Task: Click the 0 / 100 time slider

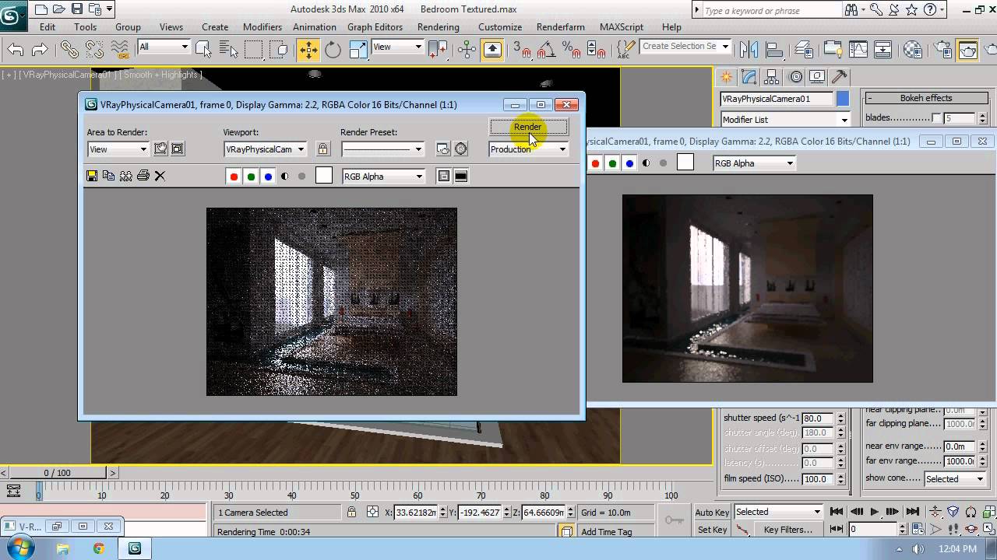Action: click(58, 473)
